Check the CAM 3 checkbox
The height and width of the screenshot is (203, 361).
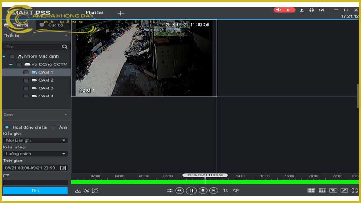coord(26,88)
